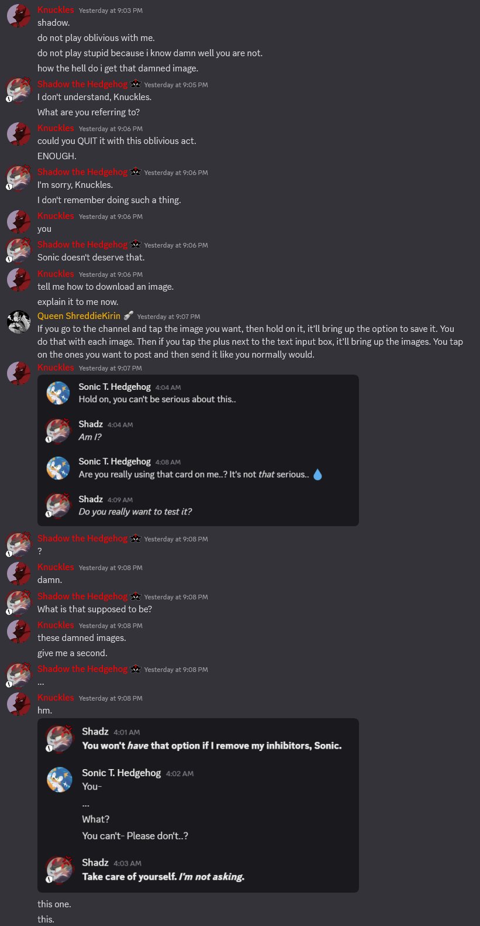Image resolution: width=480 pixels, height=926 pixels.
Task: Click Shadow's avatar next to the "?" message
Action: [x=19, y=545]
